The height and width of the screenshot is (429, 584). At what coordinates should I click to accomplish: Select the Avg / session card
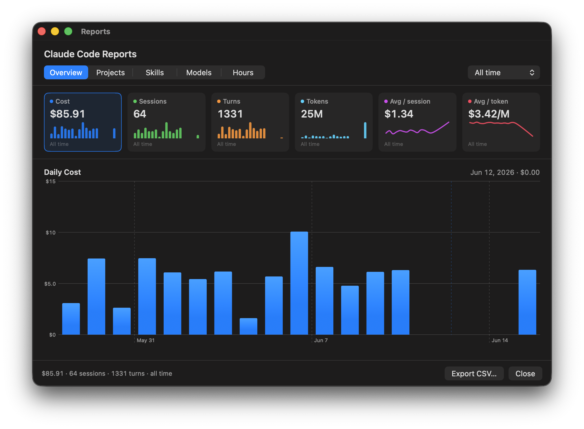click(417, 122)
